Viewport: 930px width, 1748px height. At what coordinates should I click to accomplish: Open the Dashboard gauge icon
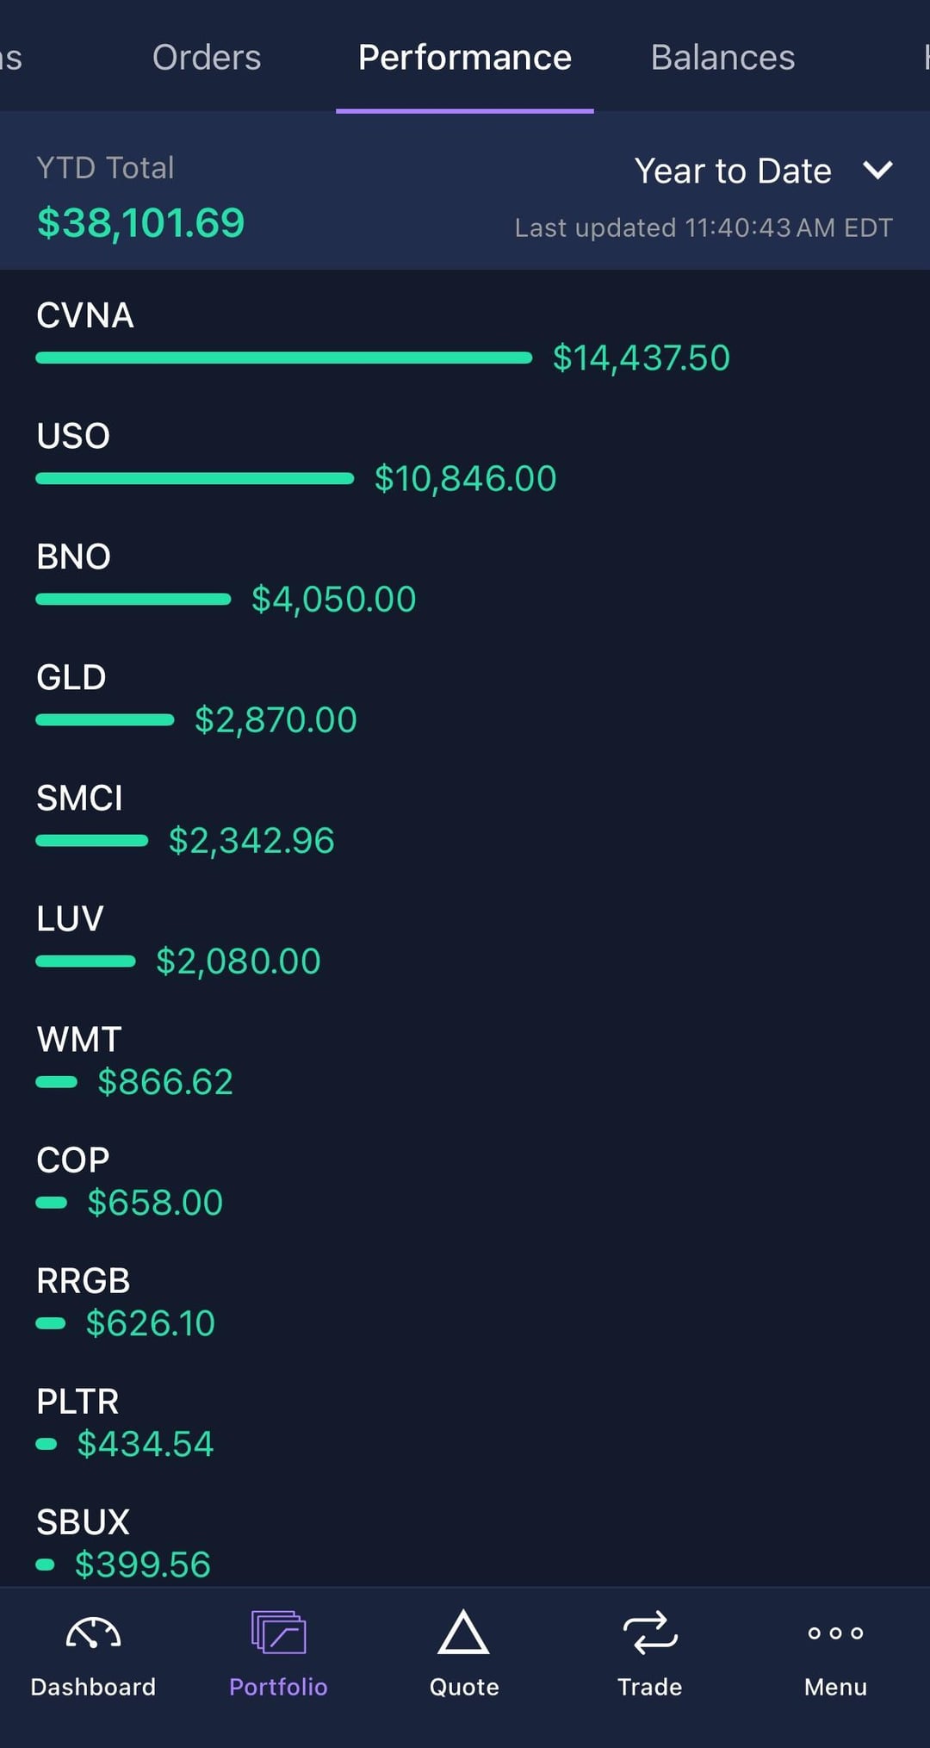click(93, 1633)
